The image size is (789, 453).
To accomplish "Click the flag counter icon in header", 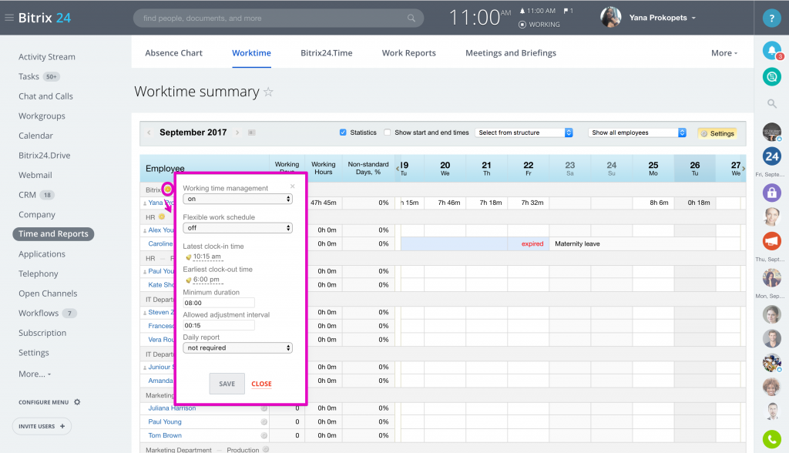I will coord(568,11).
